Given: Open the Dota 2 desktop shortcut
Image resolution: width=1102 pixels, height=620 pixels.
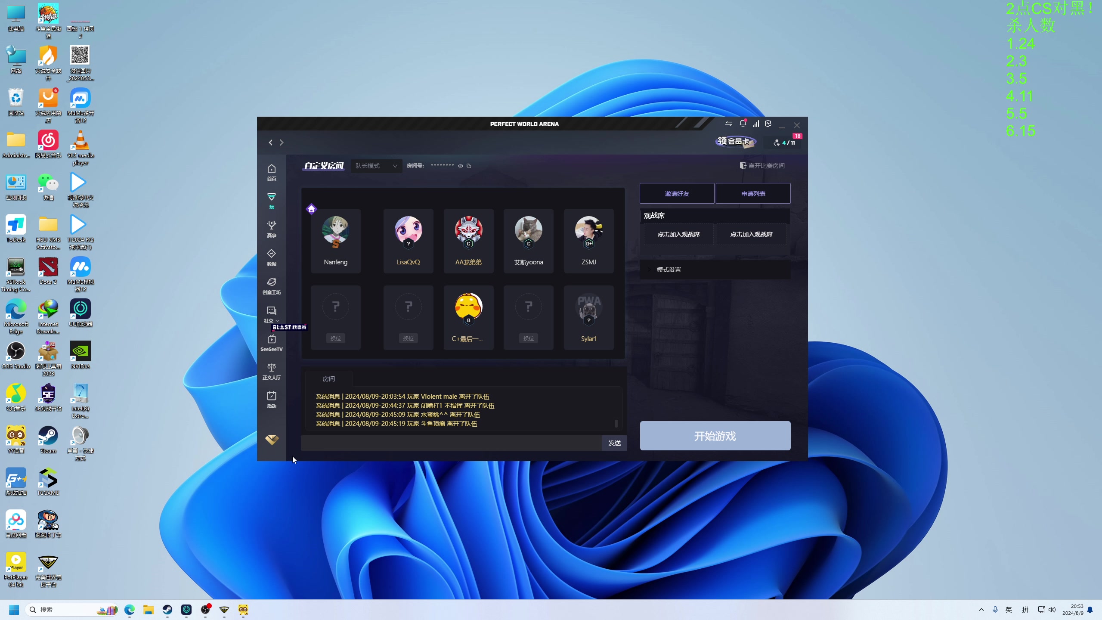Looking at the screenshot, I should click(x=48, y=271).
